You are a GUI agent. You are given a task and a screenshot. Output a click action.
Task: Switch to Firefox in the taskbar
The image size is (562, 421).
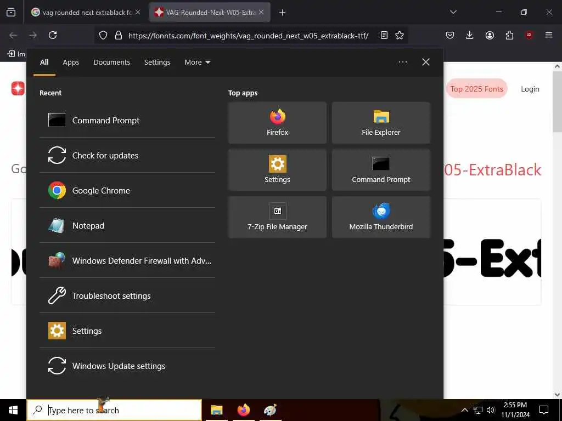tap(244, 410)
